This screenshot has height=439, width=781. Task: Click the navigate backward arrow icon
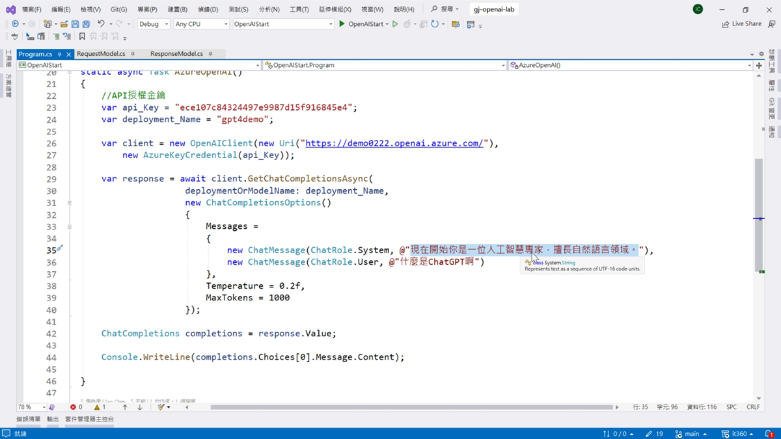[x=15, y=24]
